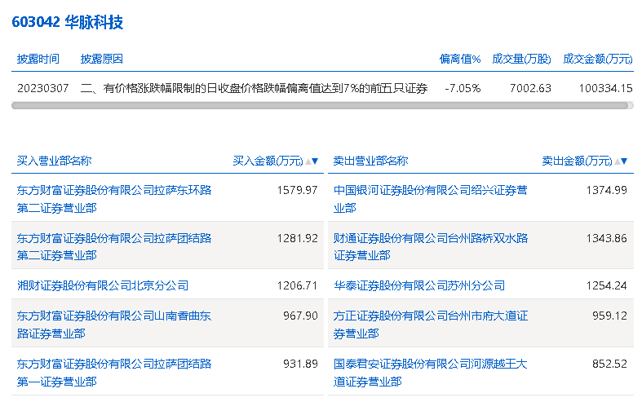Click the 偏离值% column header

[460, 59]
